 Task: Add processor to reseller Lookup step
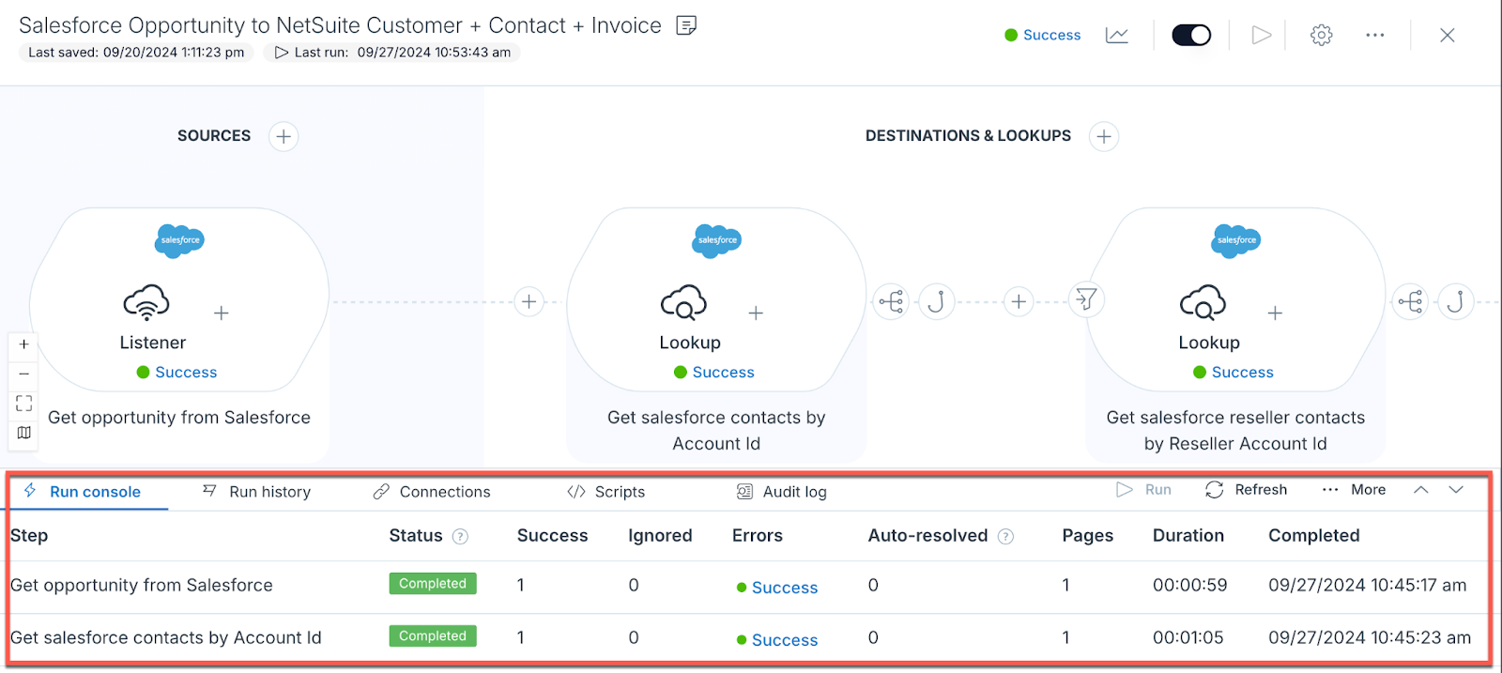coord(1275,313)
